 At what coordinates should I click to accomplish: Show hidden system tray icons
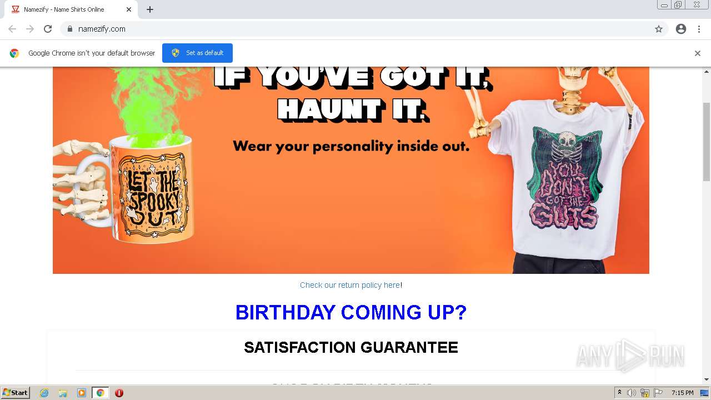coord(619,393)
